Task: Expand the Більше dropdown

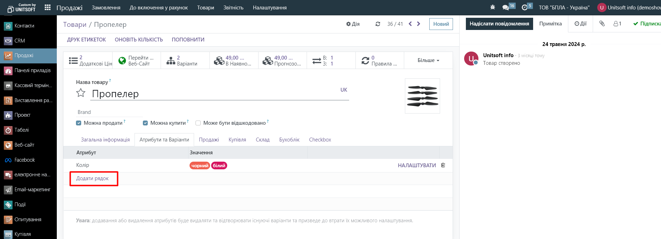Action: click(x=428, y=60)
